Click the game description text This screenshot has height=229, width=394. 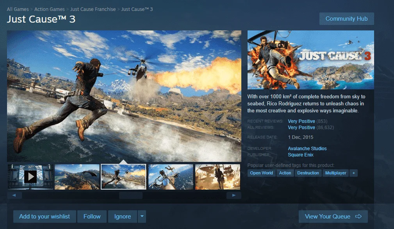(x=306, y=104)
